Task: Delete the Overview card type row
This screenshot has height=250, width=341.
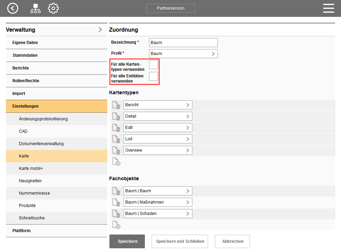Action: pos(116,150)
